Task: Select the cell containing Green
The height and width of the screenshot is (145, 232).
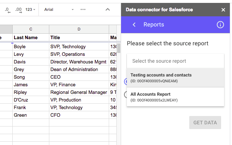Action: click(31, 115)
